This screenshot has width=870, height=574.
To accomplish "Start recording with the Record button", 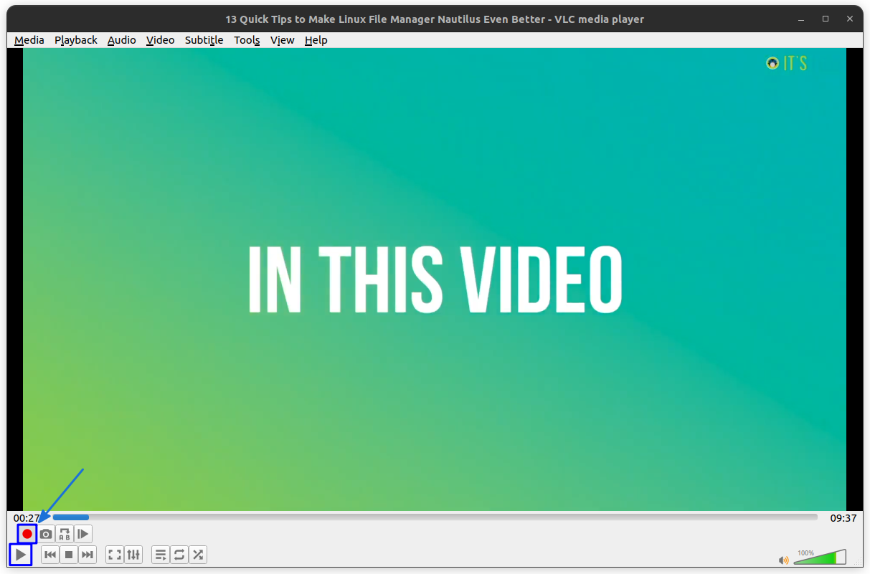I will [x=27, y=533].
